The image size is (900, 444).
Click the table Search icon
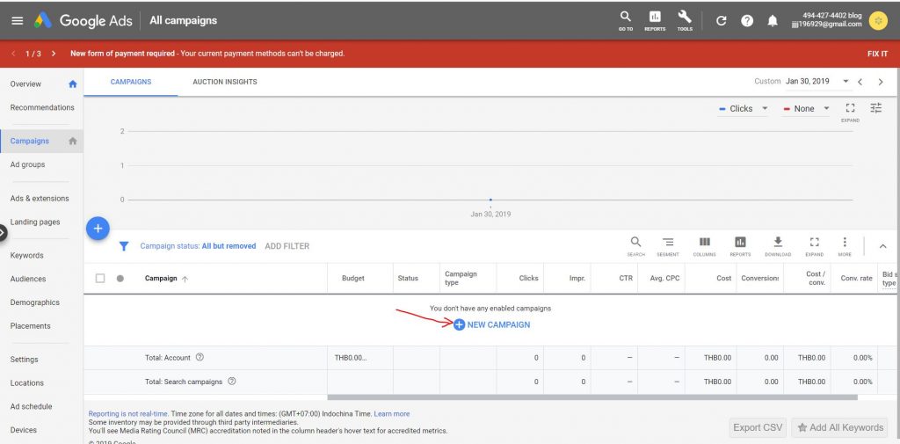(636, 246)
